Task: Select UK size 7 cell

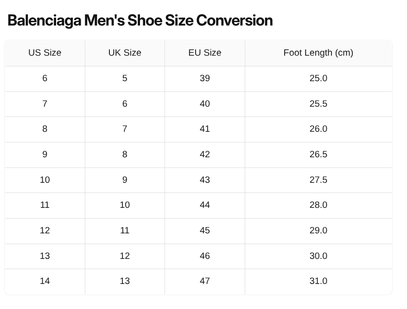Action: point(125,129)
